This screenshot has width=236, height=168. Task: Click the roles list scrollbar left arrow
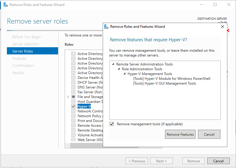68,146
